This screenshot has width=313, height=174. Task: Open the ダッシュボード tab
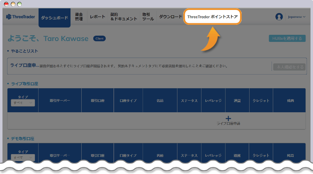[54, 18]
